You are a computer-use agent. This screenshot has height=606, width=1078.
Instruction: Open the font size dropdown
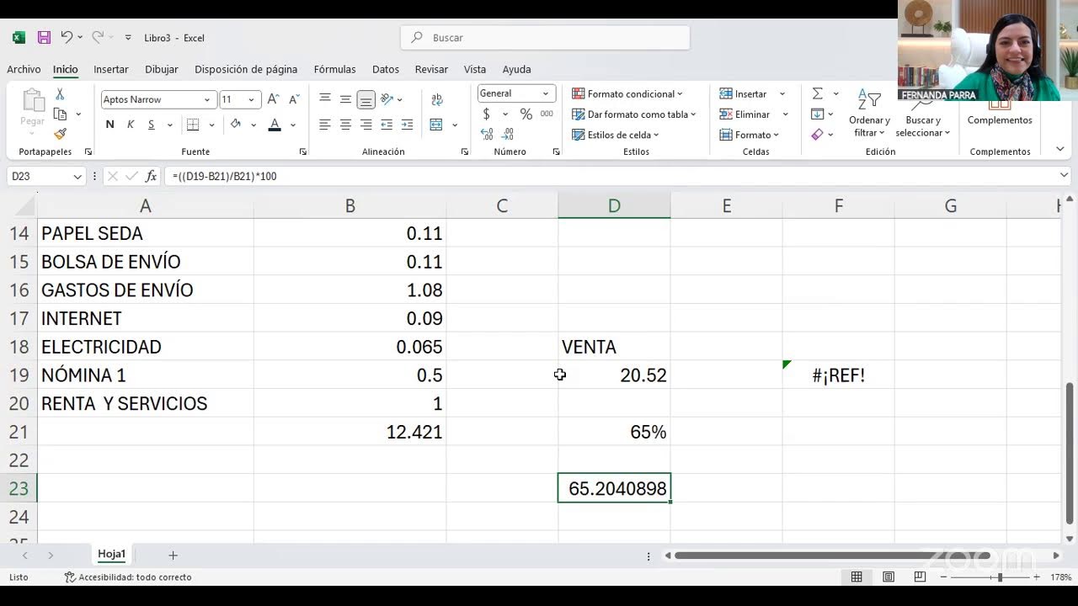coord(251,99)
